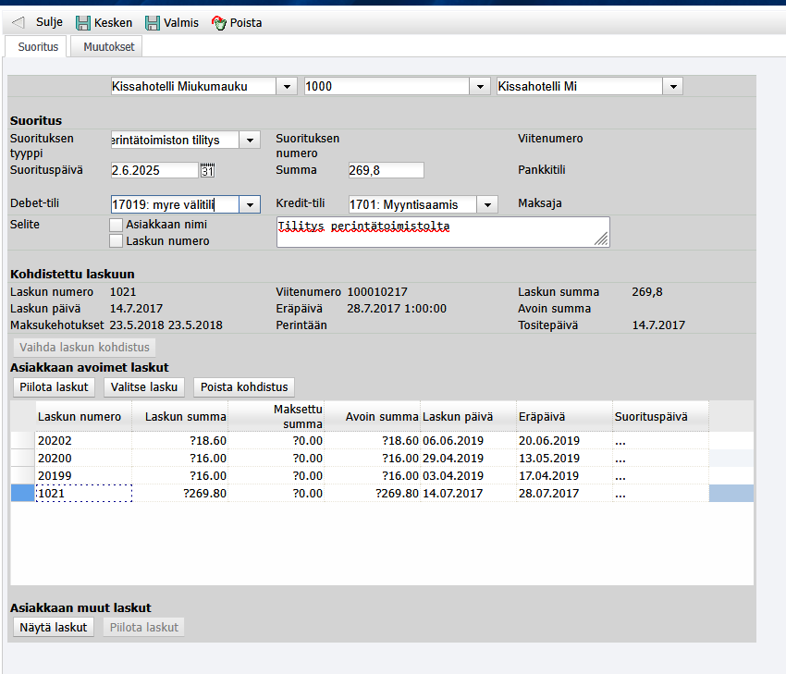Viewport: 786px width, 674px height.
Task: Click the Maksettu summa column header
Action: tap(276, 416)
